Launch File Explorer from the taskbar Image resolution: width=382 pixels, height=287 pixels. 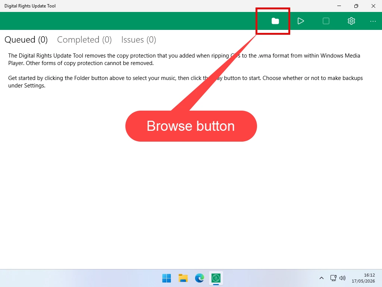(x=183, y=278)
